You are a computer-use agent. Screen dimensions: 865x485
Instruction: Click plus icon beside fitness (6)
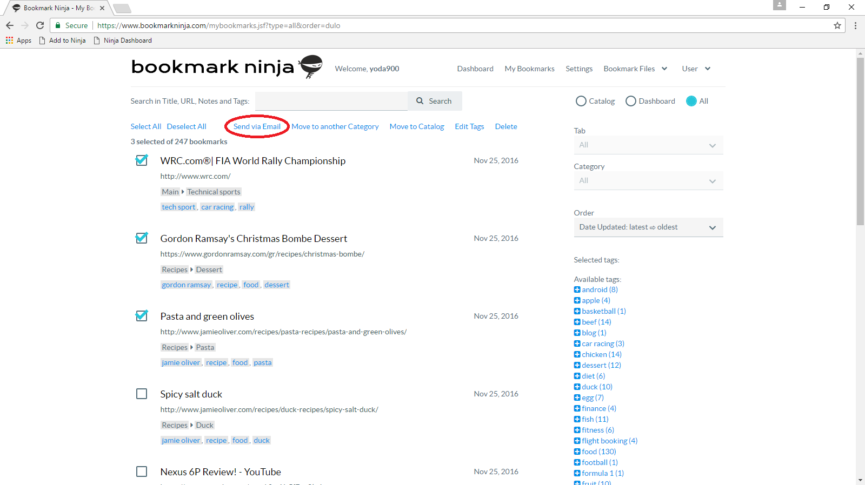(577, 430)
